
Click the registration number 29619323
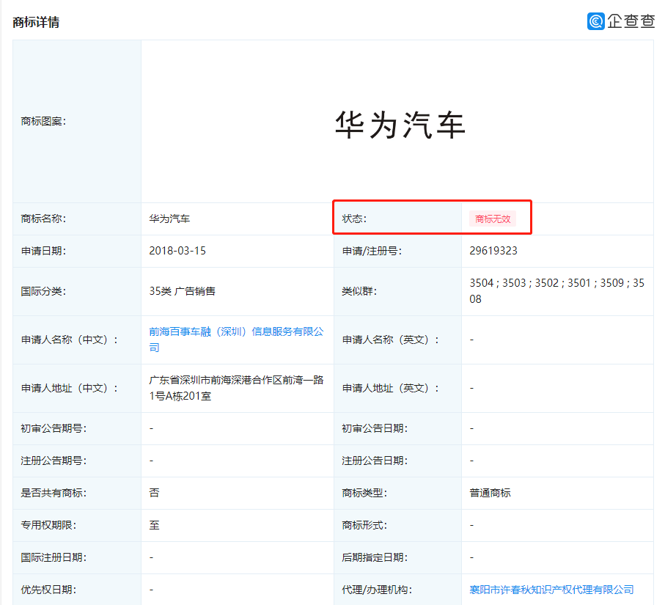(x=493, y=251)
